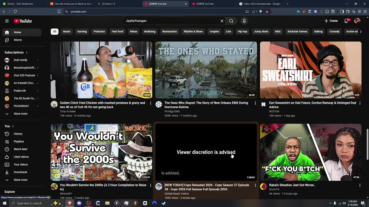Click the magnifier search button
The image size is (369, 207).
[x=231, y=21]
